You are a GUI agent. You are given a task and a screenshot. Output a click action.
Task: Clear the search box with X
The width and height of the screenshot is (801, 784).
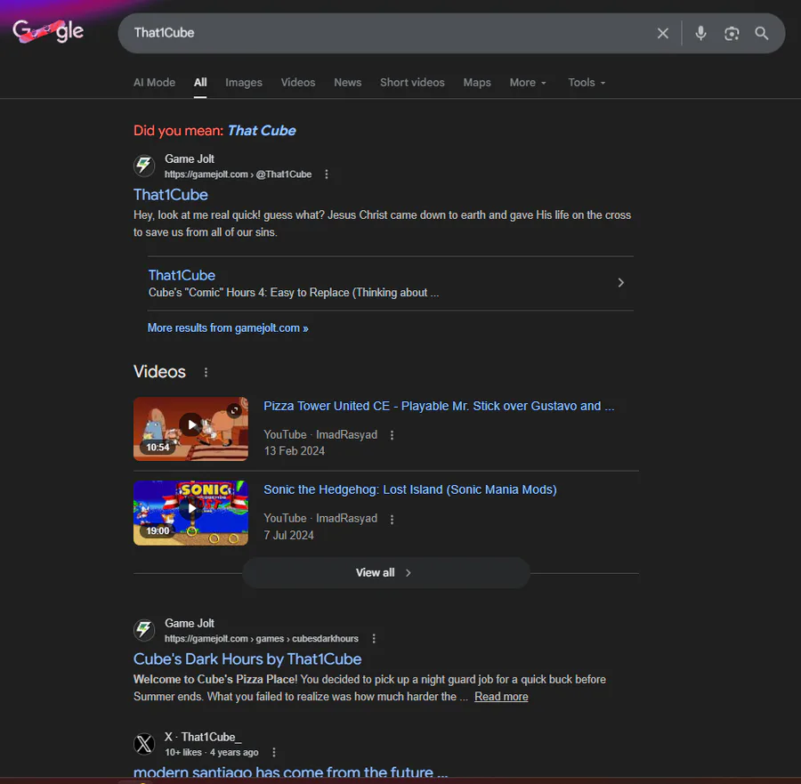point(662,33)
